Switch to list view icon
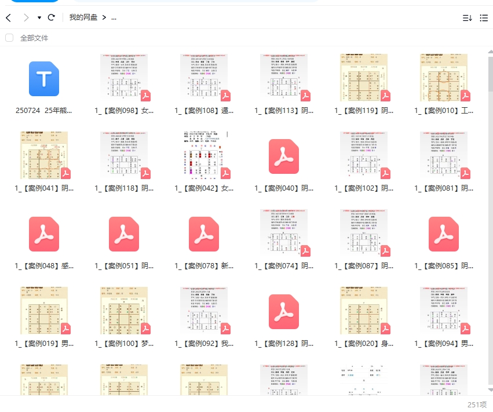Screen dimensions: 493x412 484,18
